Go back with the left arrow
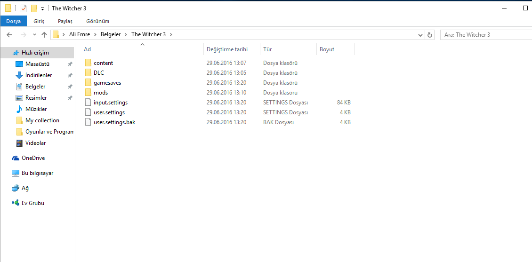Viewport: 532px width, 262px height. pyautogui.click(x=9, y=34)
